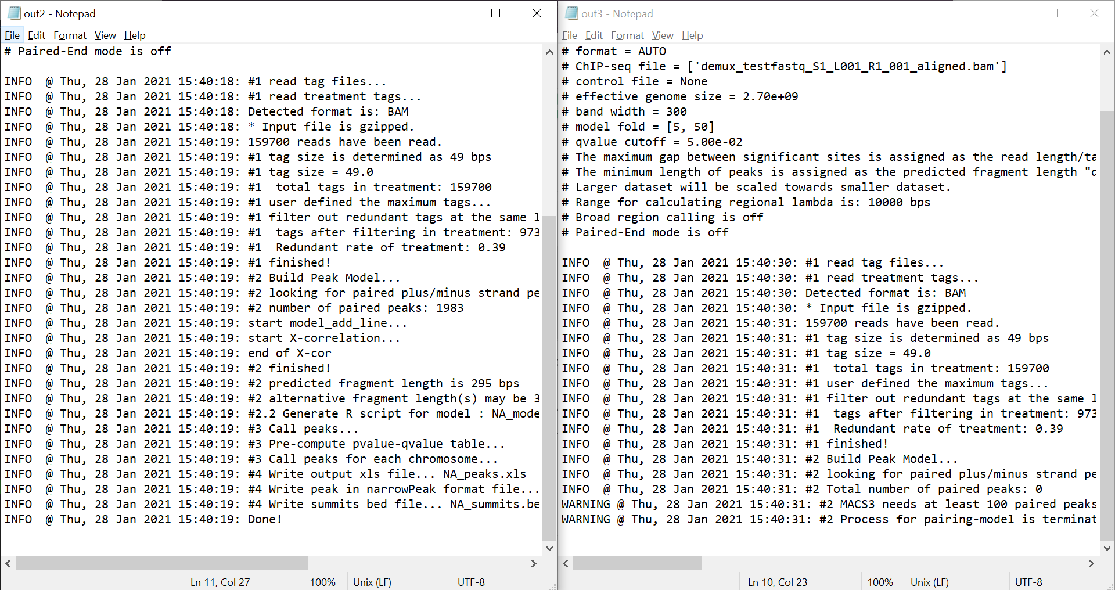1115x590 pixels.
Task: Click the 100% zoom indicator in out2's status bar
Action: click(323, 581)
